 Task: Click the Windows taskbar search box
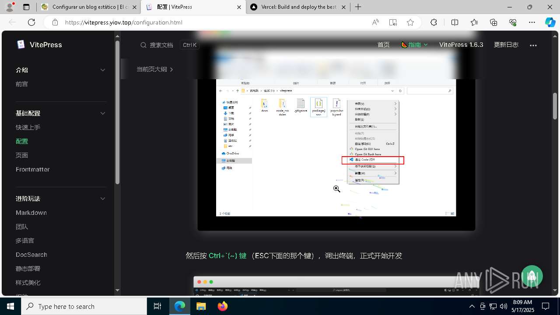coord(84,306)
